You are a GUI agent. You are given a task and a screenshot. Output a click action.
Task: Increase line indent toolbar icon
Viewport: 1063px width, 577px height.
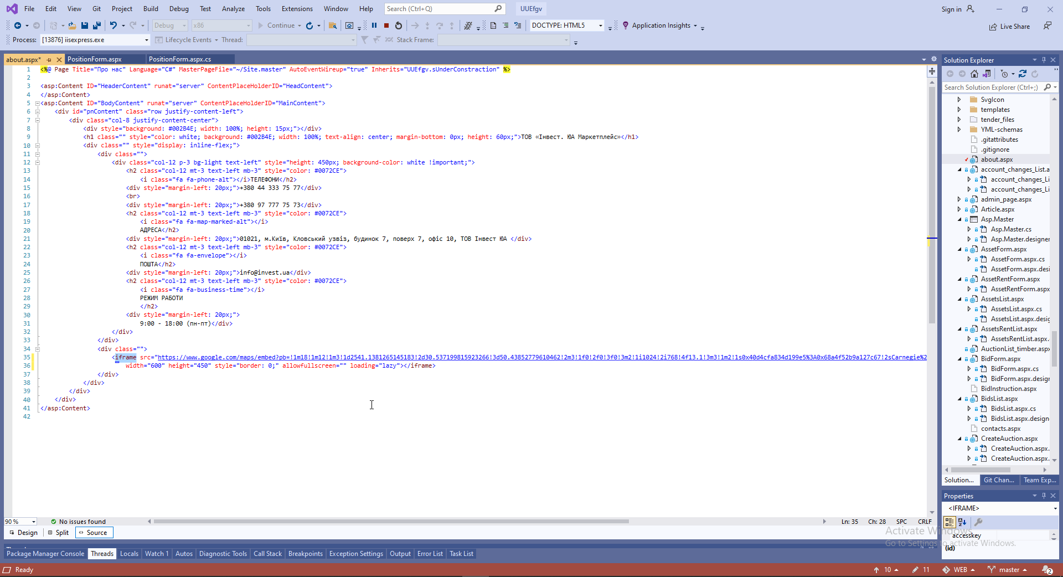click(x=505, y=25)
